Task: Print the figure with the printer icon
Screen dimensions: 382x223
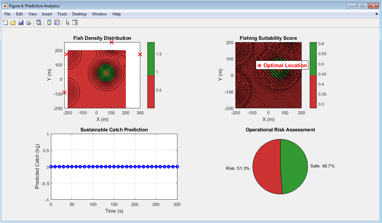Action: click(x=28, y=22)
